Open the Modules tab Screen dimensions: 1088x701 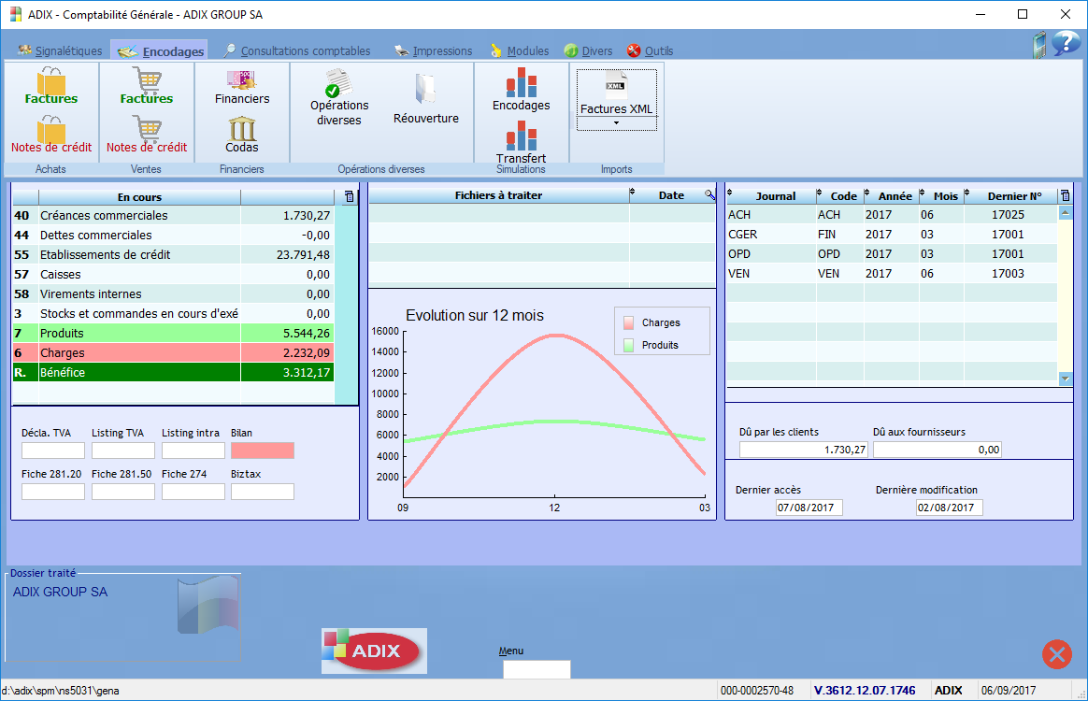click(x=520, y=50)
